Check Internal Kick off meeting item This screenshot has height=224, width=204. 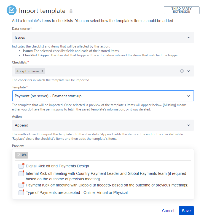tap(21, 174)
